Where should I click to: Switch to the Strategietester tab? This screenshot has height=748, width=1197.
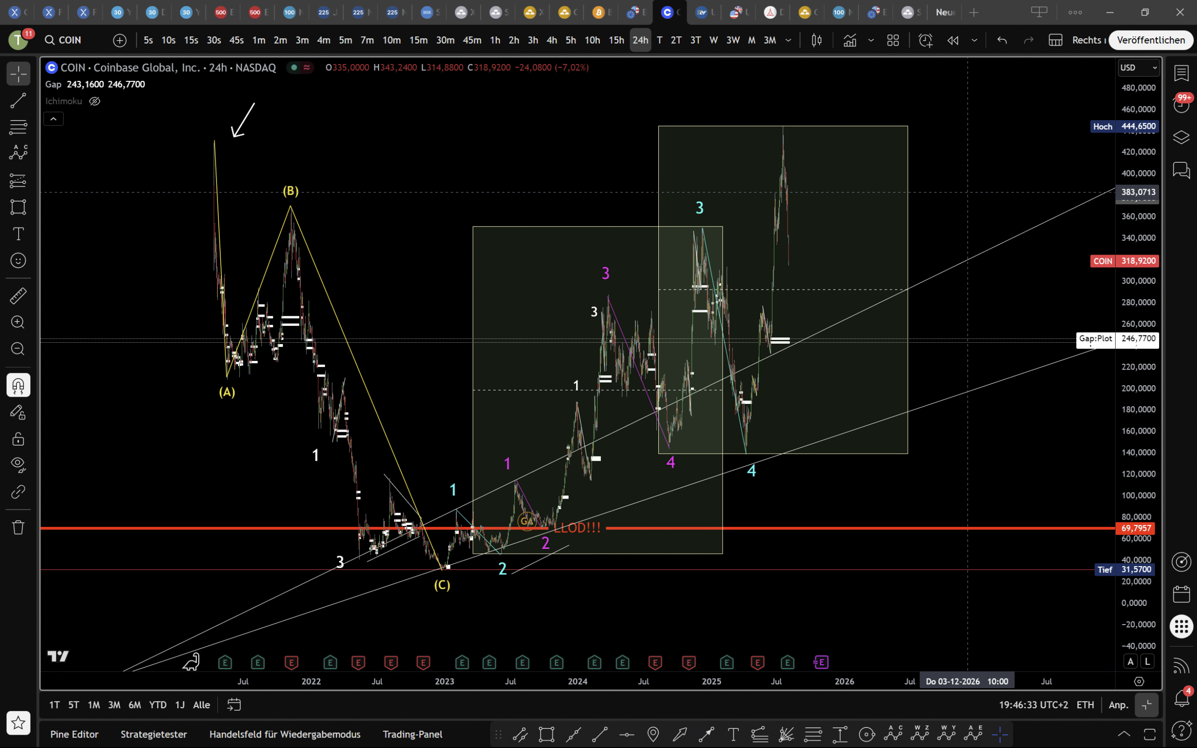(153, 734)
